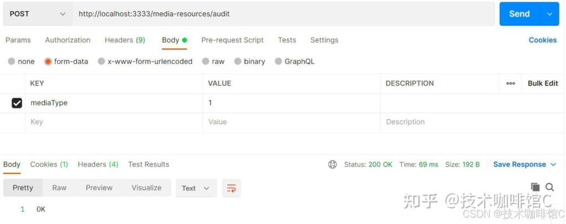Switch to the Headers (9) request tab
The width and height of the screenshot is (566, 224).
124,40
